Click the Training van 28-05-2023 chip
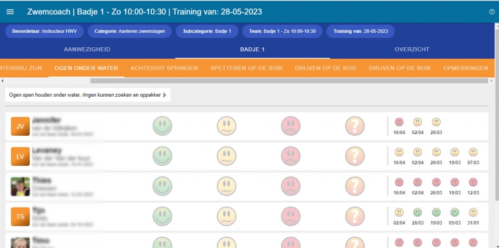The width and height of the screenshot is (499, 248). click(x=360, y=31)
